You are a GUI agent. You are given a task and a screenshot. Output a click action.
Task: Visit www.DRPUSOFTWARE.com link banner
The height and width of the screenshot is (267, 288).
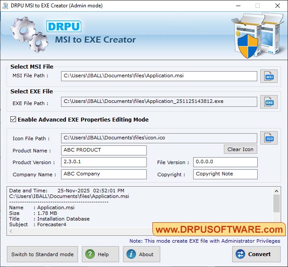coord(219,229)
